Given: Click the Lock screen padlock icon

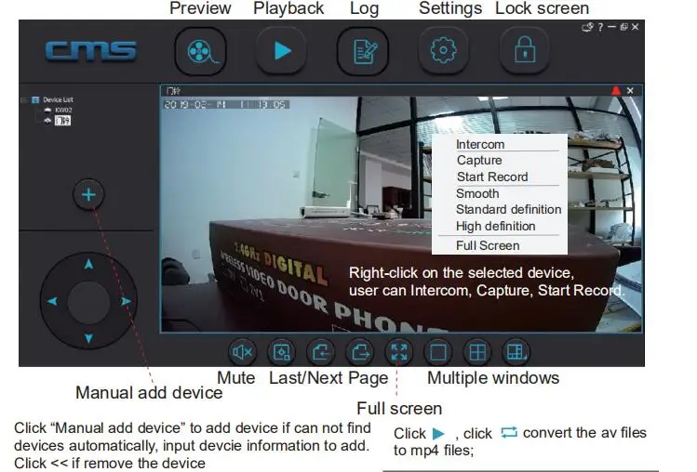Looking at the screenshot, I should click(x=525, y=50).
